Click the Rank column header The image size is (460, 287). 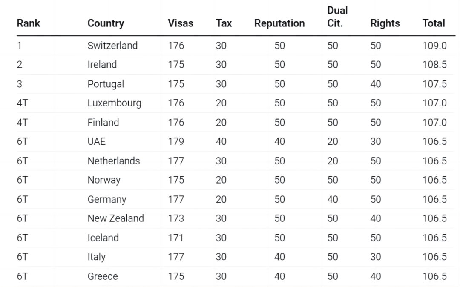coord(29,23)
